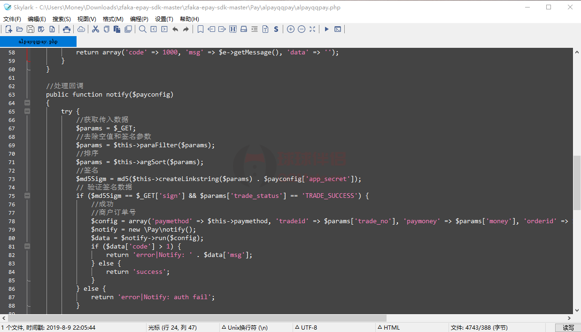Screen dimensions: 581x332
Task: Open the 设置(T) menu
Action: pos(164,19)
